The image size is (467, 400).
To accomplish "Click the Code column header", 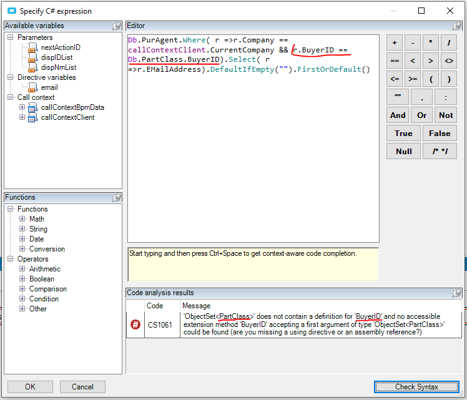I will (162, 306).
